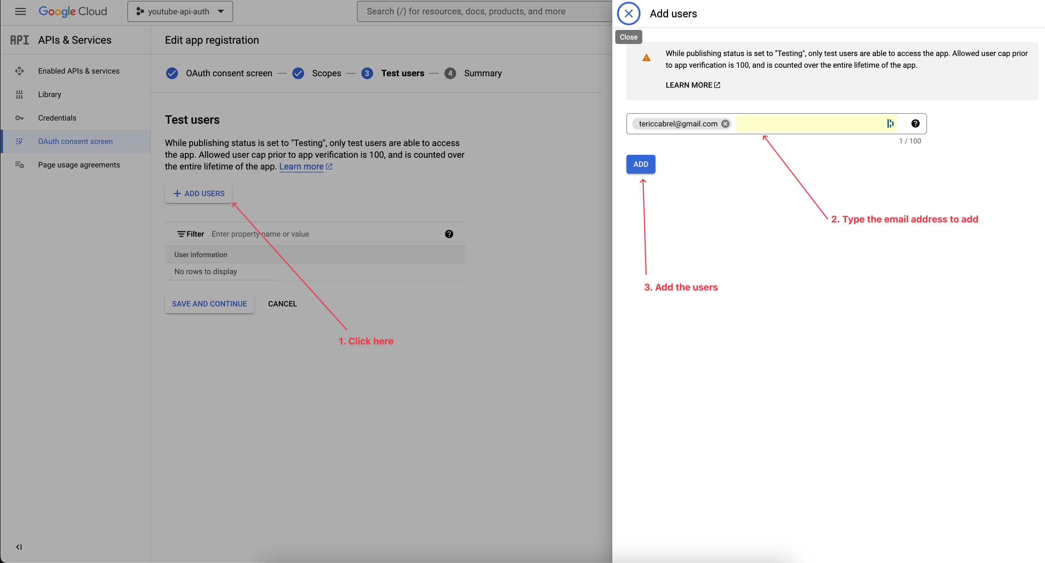The width and height of the screenshot is (1045, 563).
Task: Close the Add users side panel
Action: click(x=628, y=13)
